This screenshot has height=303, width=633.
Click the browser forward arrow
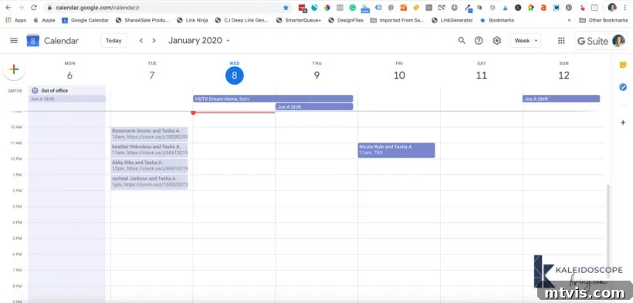coord(21,7)
